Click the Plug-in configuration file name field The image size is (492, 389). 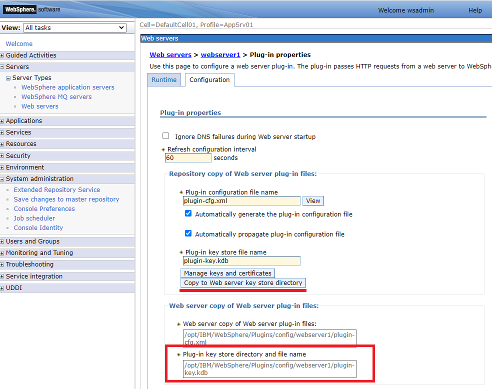241,201
